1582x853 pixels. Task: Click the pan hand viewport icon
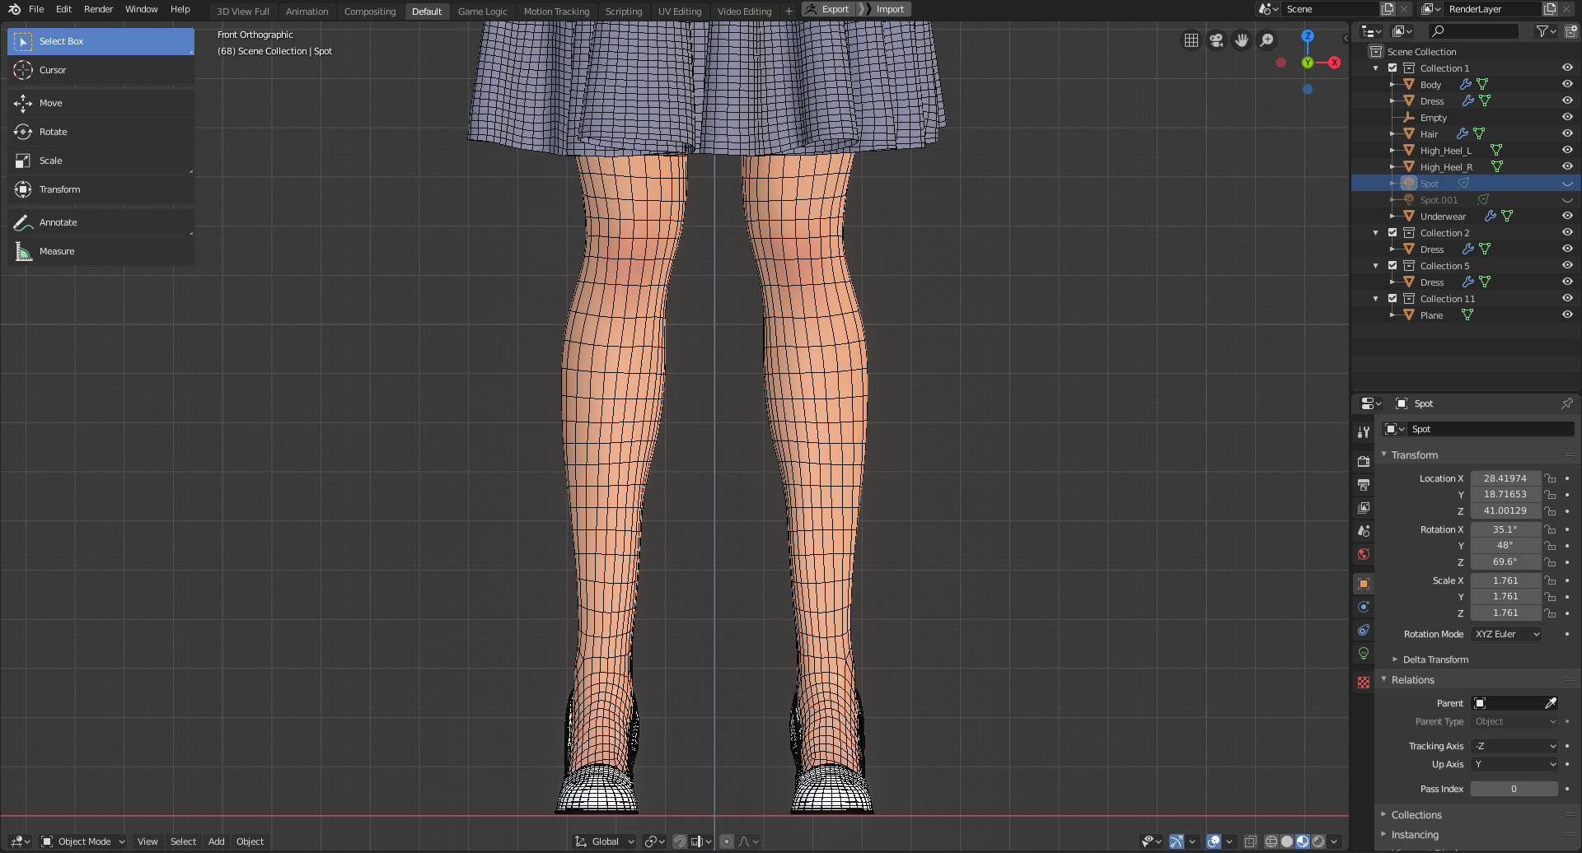click(x=1242, y=40)
